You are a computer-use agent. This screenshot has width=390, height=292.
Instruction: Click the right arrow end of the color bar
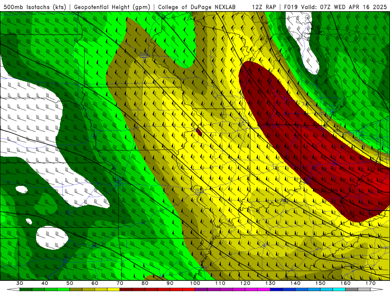pyautogui.click(x=376, y=289)
